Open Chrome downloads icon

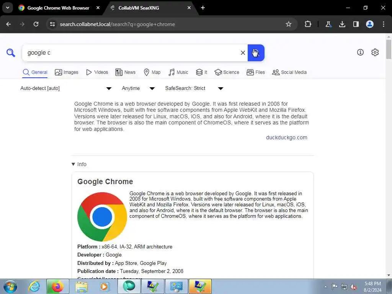coord(342,24)
